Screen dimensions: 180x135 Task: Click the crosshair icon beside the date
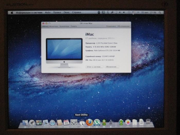138,12
